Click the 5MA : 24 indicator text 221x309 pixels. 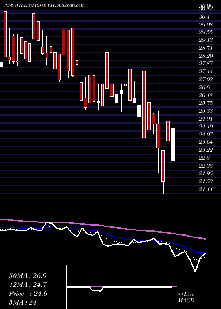tap(23, 302)
